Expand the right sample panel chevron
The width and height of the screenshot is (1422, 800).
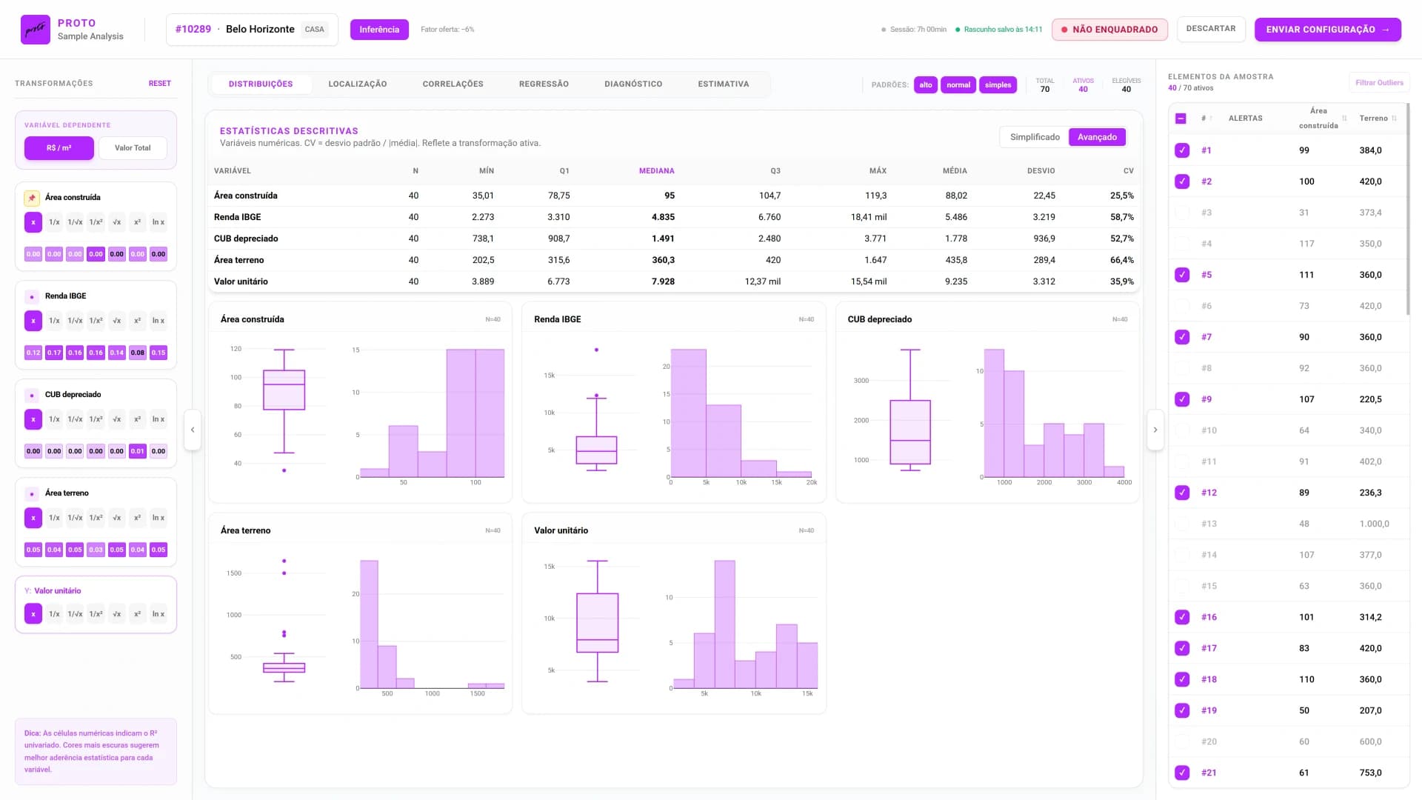[1155, 430]
